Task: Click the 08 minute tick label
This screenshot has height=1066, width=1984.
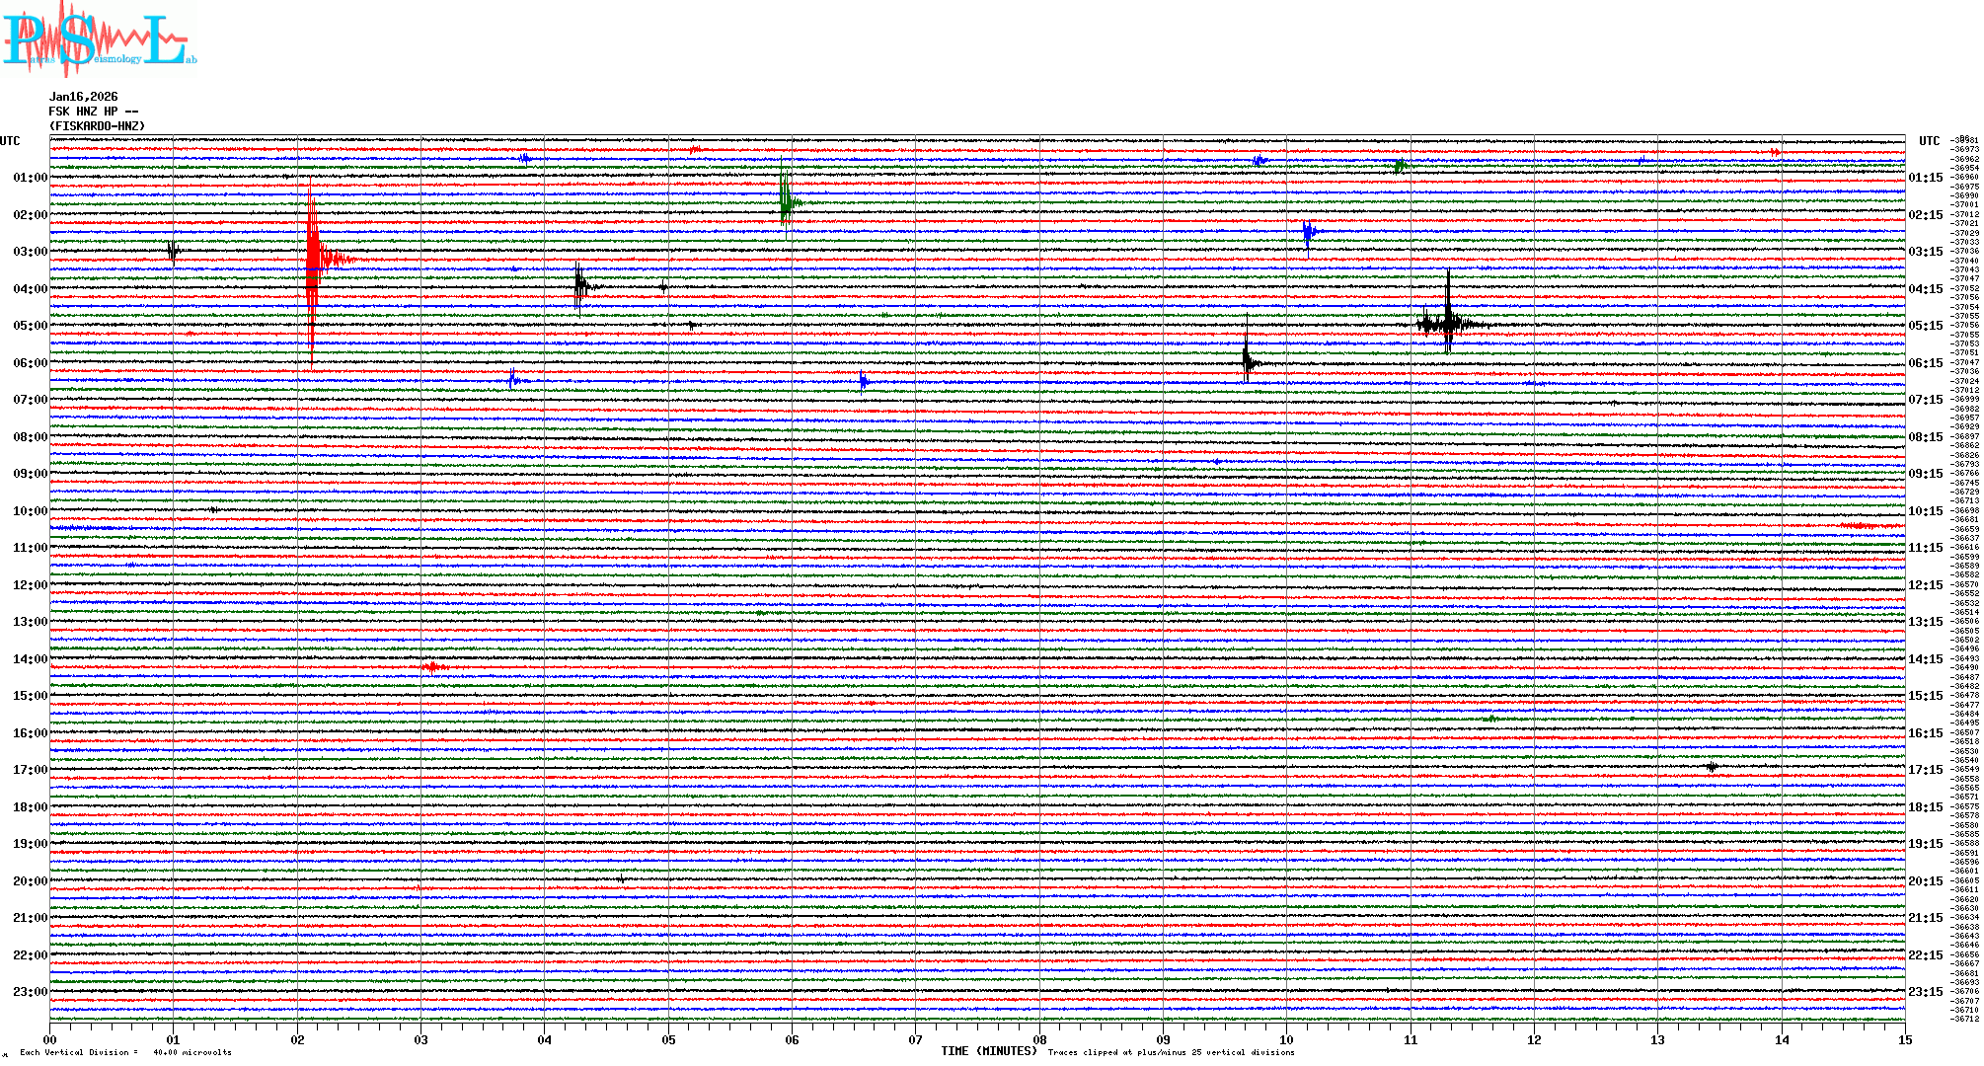Action: pyautogui.click(x=1039, y=1039)
